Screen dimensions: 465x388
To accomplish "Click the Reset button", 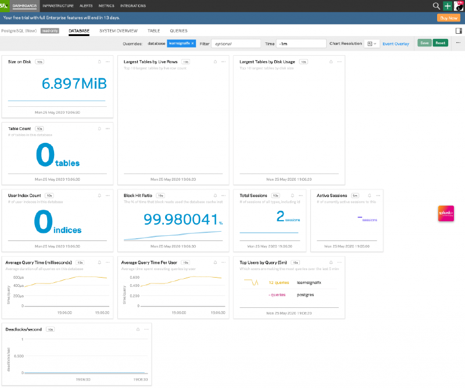I will click(440, 43).
